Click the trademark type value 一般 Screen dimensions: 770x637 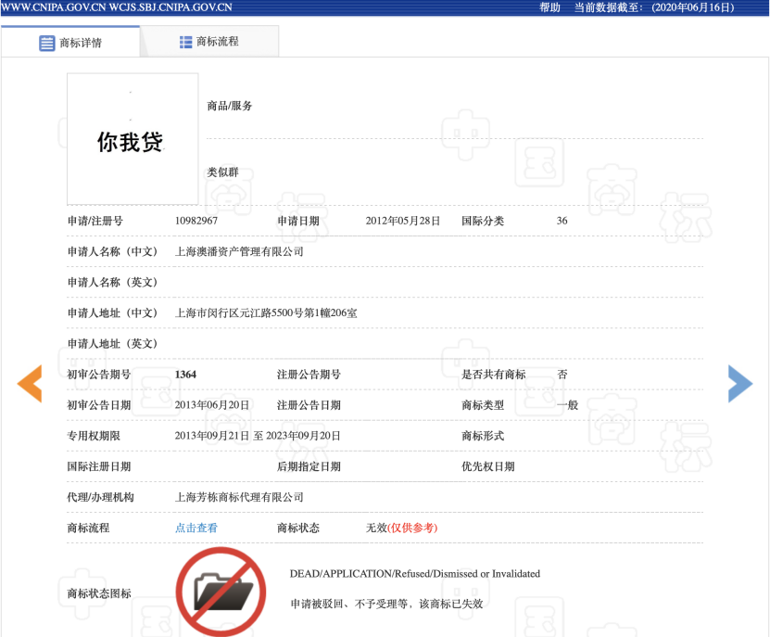pyautogui.click(x=568, y=405)
